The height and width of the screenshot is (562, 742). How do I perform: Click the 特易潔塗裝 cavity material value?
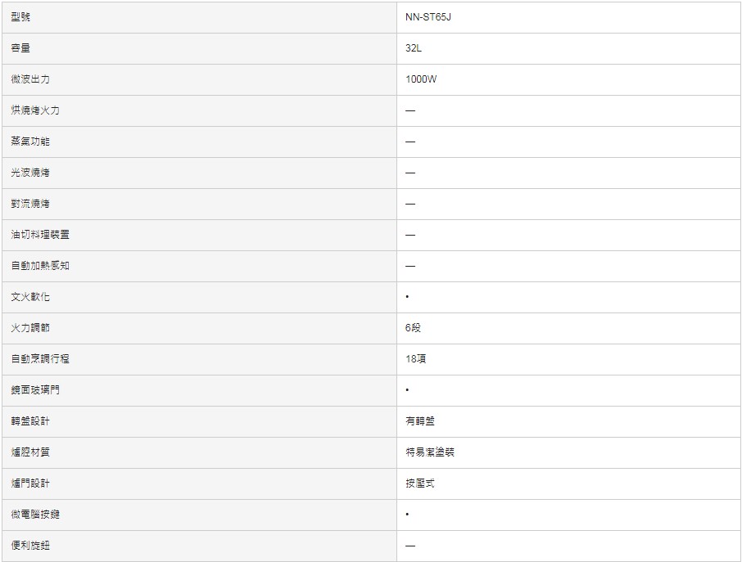pos(429,452)
